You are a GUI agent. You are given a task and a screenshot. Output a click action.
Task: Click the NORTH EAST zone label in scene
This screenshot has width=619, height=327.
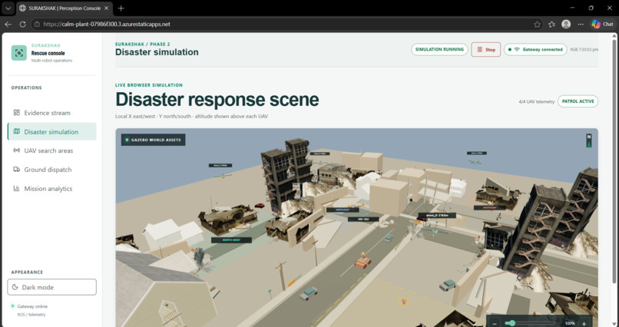343,210
